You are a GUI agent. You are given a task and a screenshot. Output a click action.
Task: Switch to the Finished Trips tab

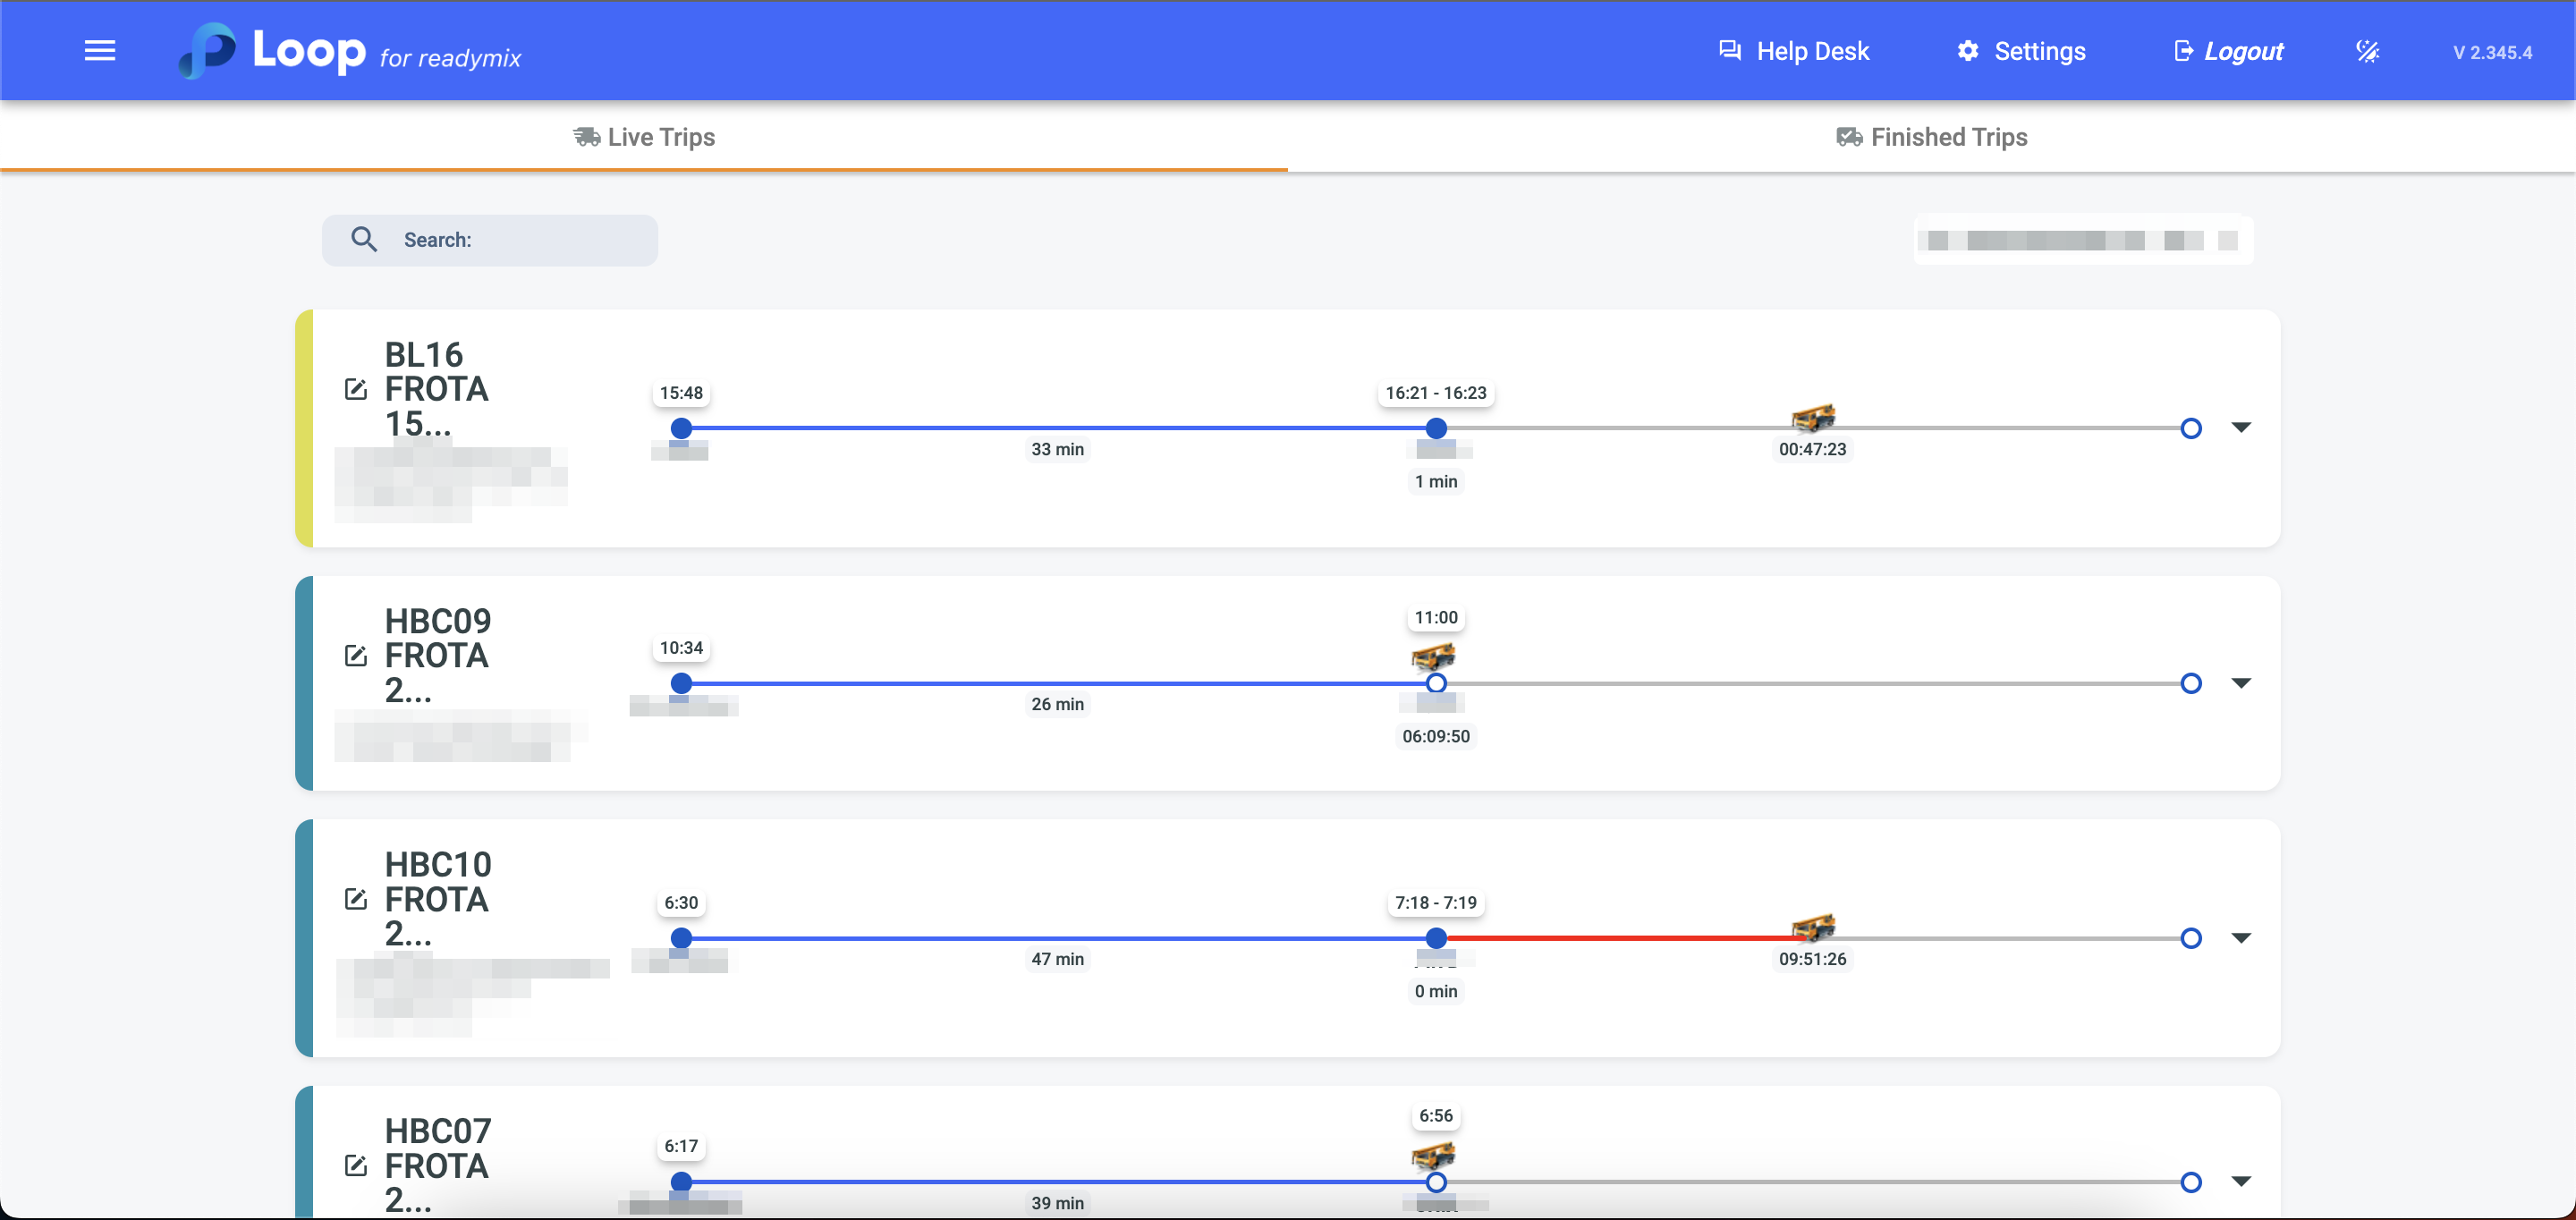(1931, 137)
